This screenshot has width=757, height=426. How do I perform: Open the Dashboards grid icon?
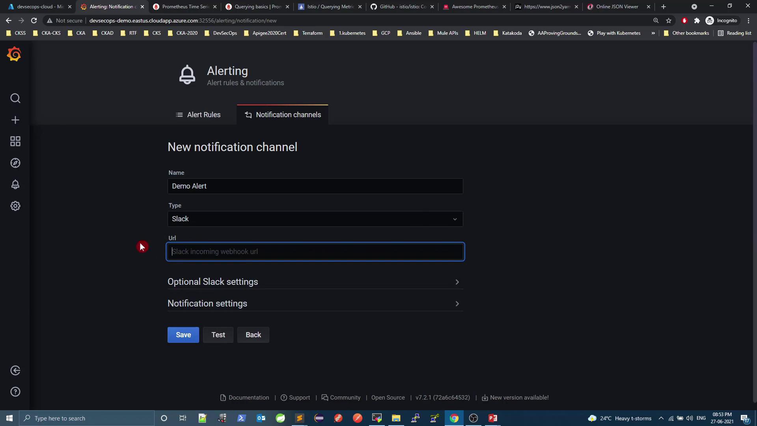point(15,141)
